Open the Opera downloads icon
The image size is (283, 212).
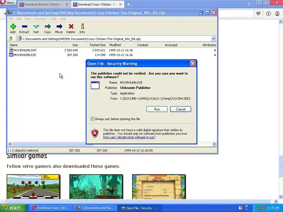click(268, 14)
